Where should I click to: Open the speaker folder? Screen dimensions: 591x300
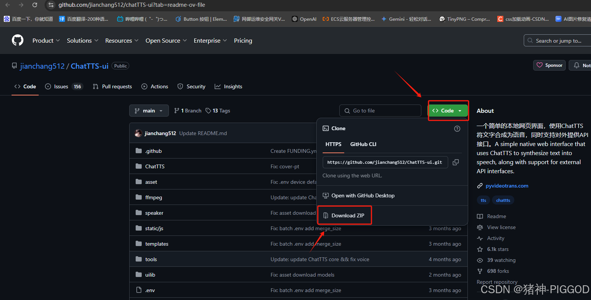tap(154, 213)
